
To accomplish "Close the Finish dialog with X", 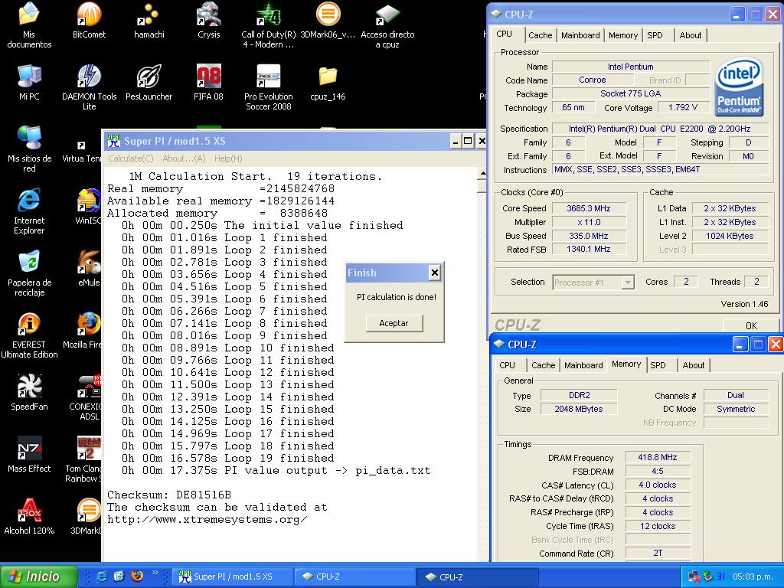I will point(435,273).
